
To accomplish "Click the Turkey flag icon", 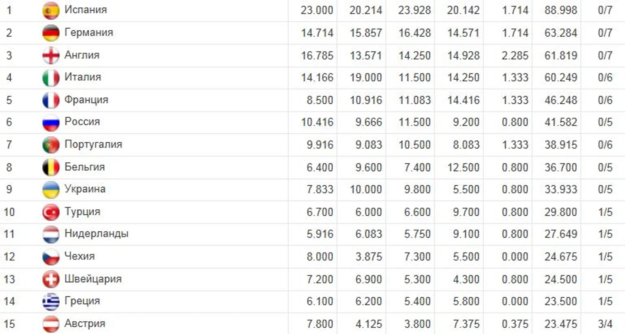I will [51, 212].
